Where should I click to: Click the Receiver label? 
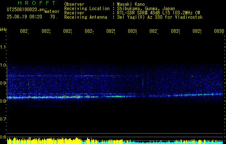click(74, 13)
